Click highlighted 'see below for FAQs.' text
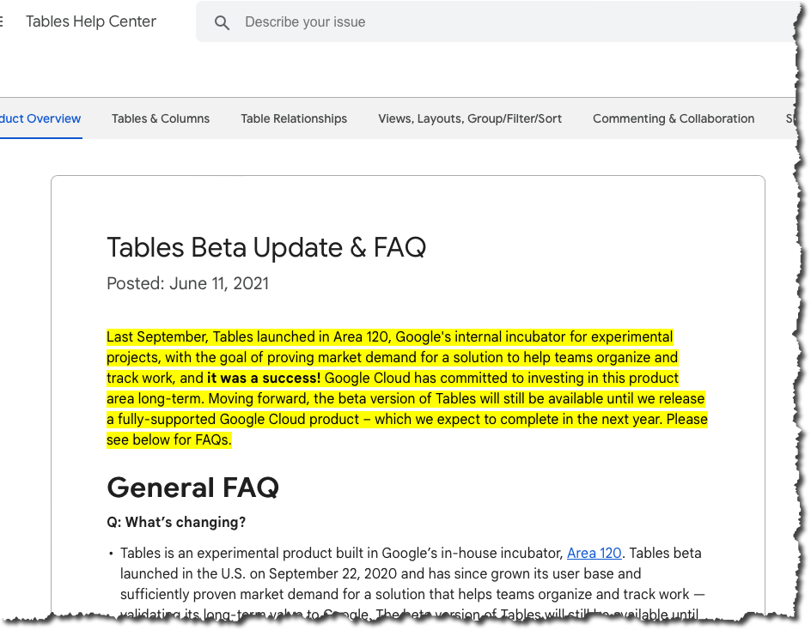 pos(169,440)
